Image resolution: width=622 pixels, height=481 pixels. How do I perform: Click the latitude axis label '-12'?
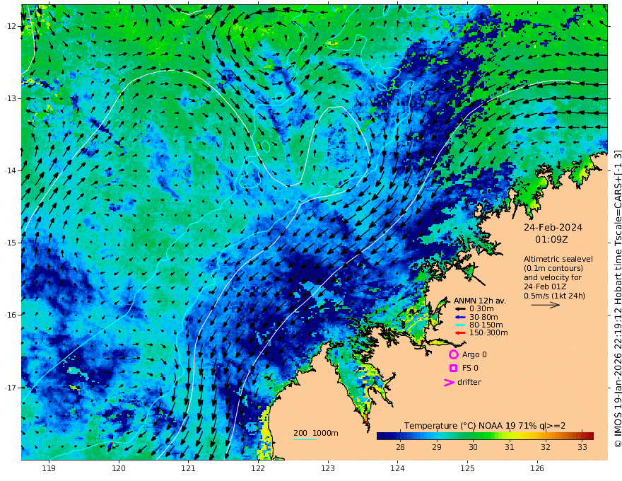point(11,26)
